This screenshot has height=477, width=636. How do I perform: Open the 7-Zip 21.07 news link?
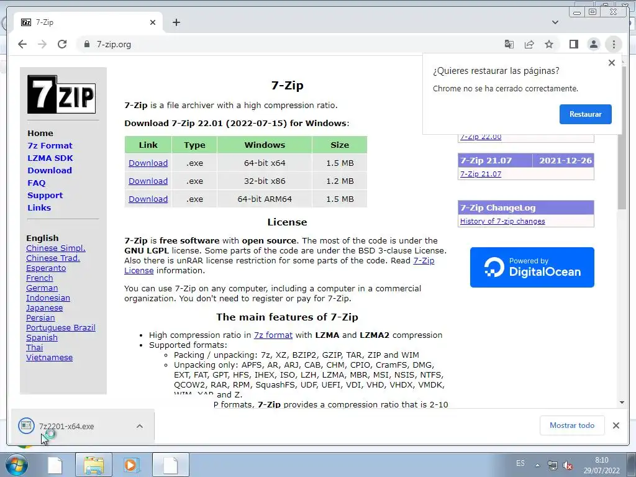[481, 174]
